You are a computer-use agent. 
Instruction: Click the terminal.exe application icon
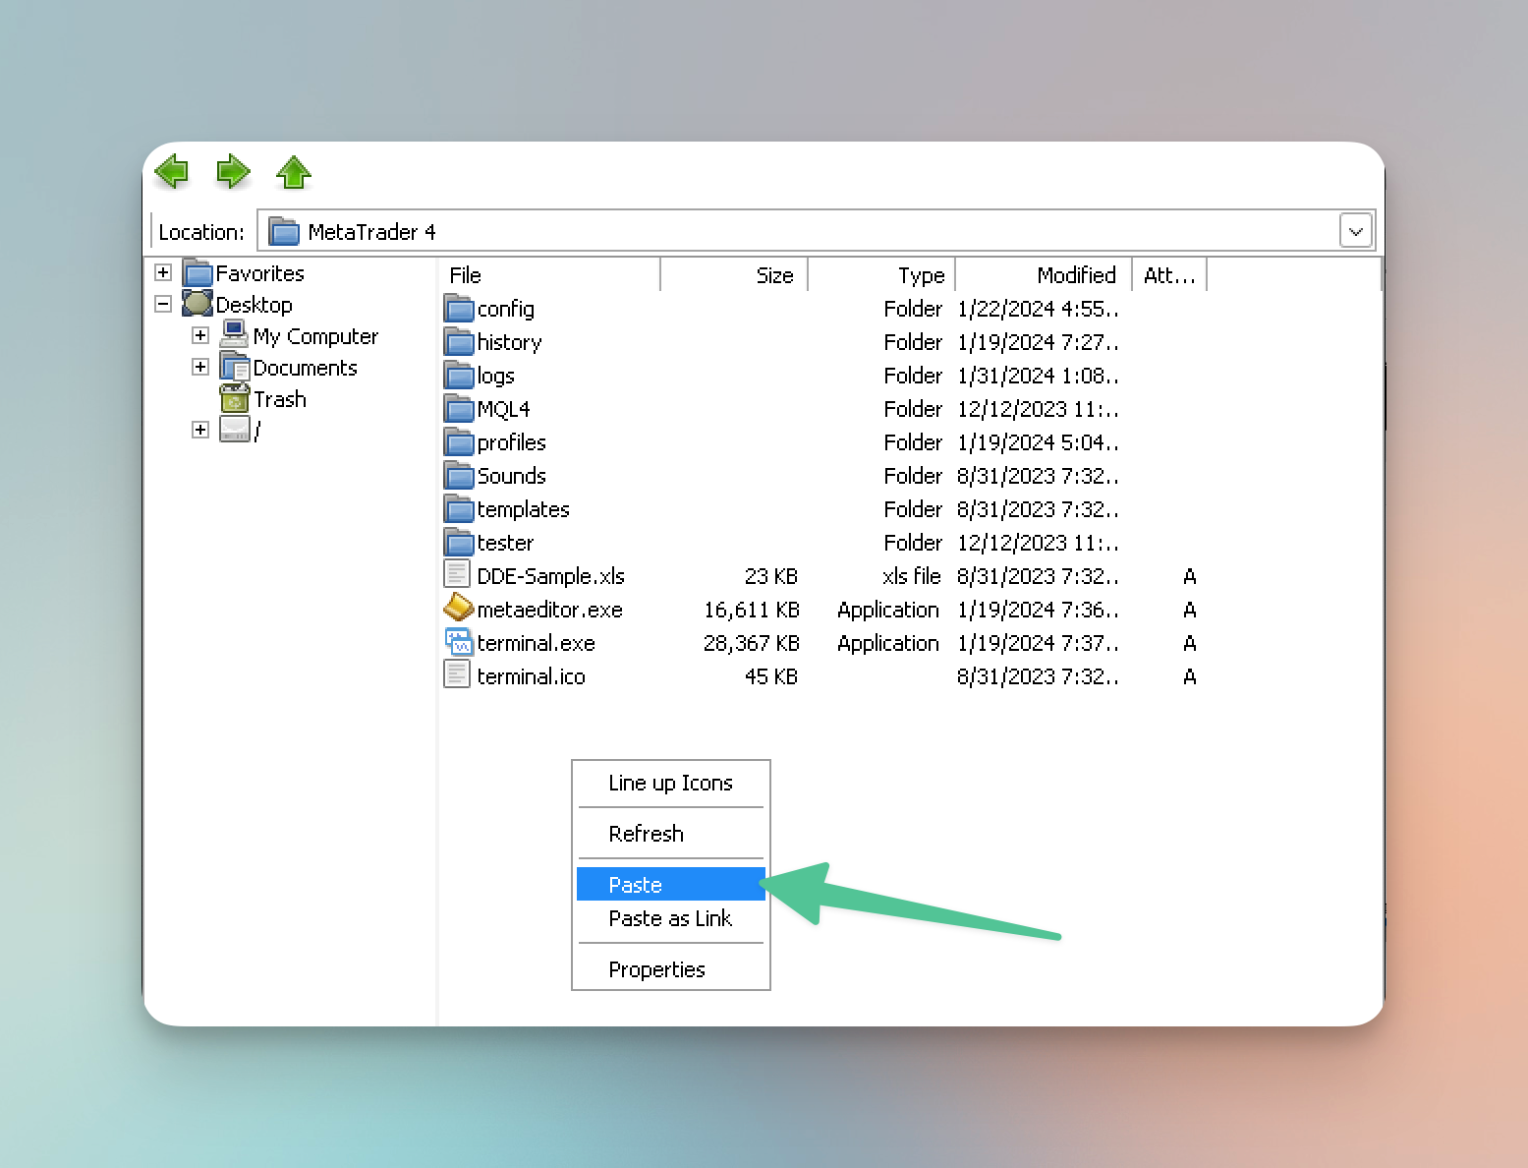459,642
